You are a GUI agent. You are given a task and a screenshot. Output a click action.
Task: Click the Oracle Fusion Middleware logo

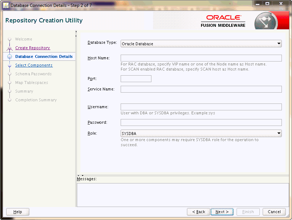pos(223,21)
